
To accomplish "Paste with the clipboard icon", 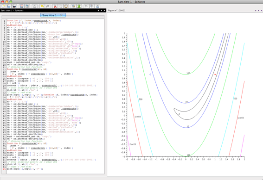I will click(66, 6).
